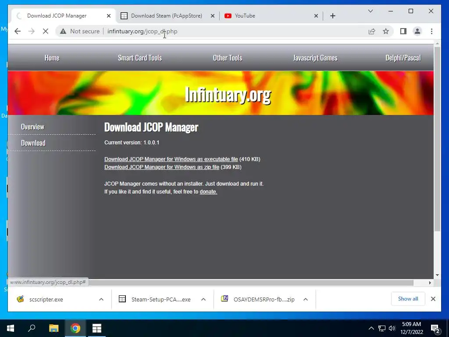Image resolution: width=449 pixels, height=337 pixels.
Task: Open the Delphi/Pascal menu
Action: (403, 58)
